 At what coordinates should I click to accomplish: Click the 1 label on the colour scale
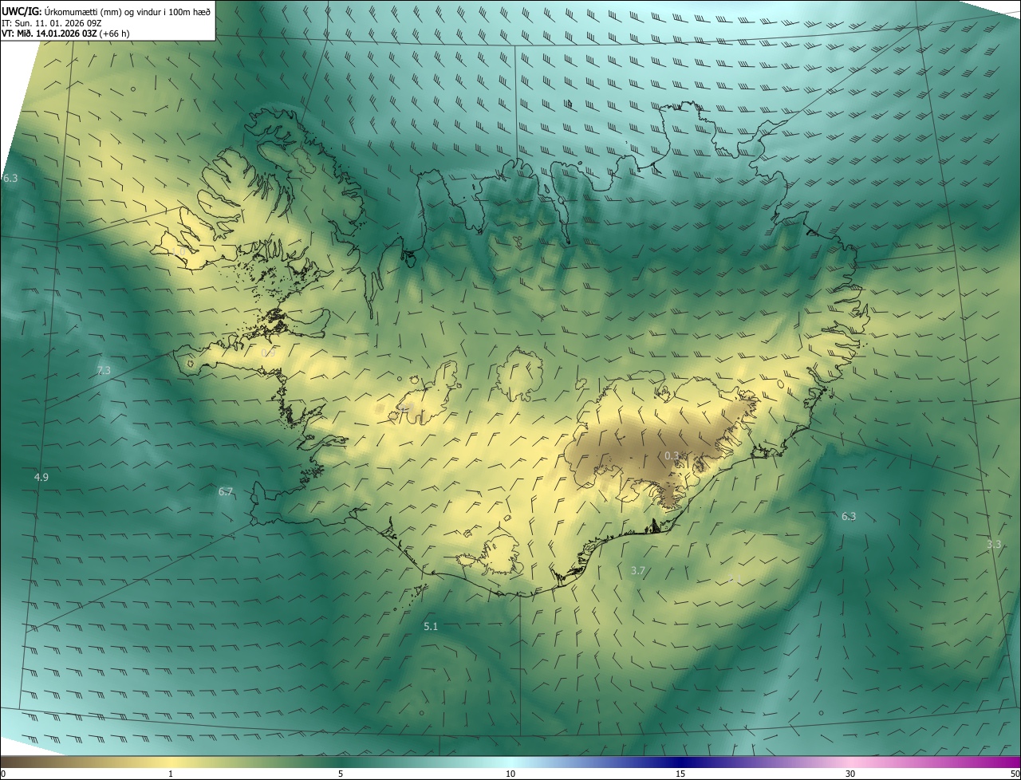coord(171,774)
